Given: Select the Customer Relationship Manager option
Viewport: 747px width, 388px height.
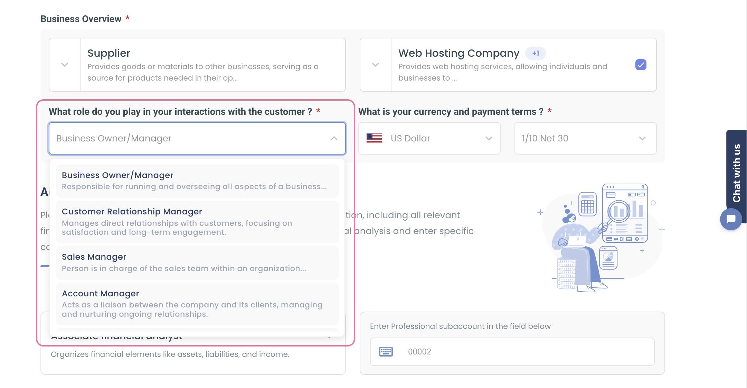Looking at the screenshot, I should [x=197, y=221].
